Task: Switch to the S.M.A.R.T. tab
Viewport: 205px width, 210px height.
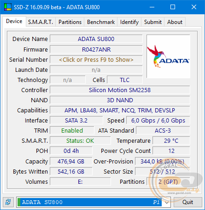Action: pyautogui.click(x=41, y=22)
